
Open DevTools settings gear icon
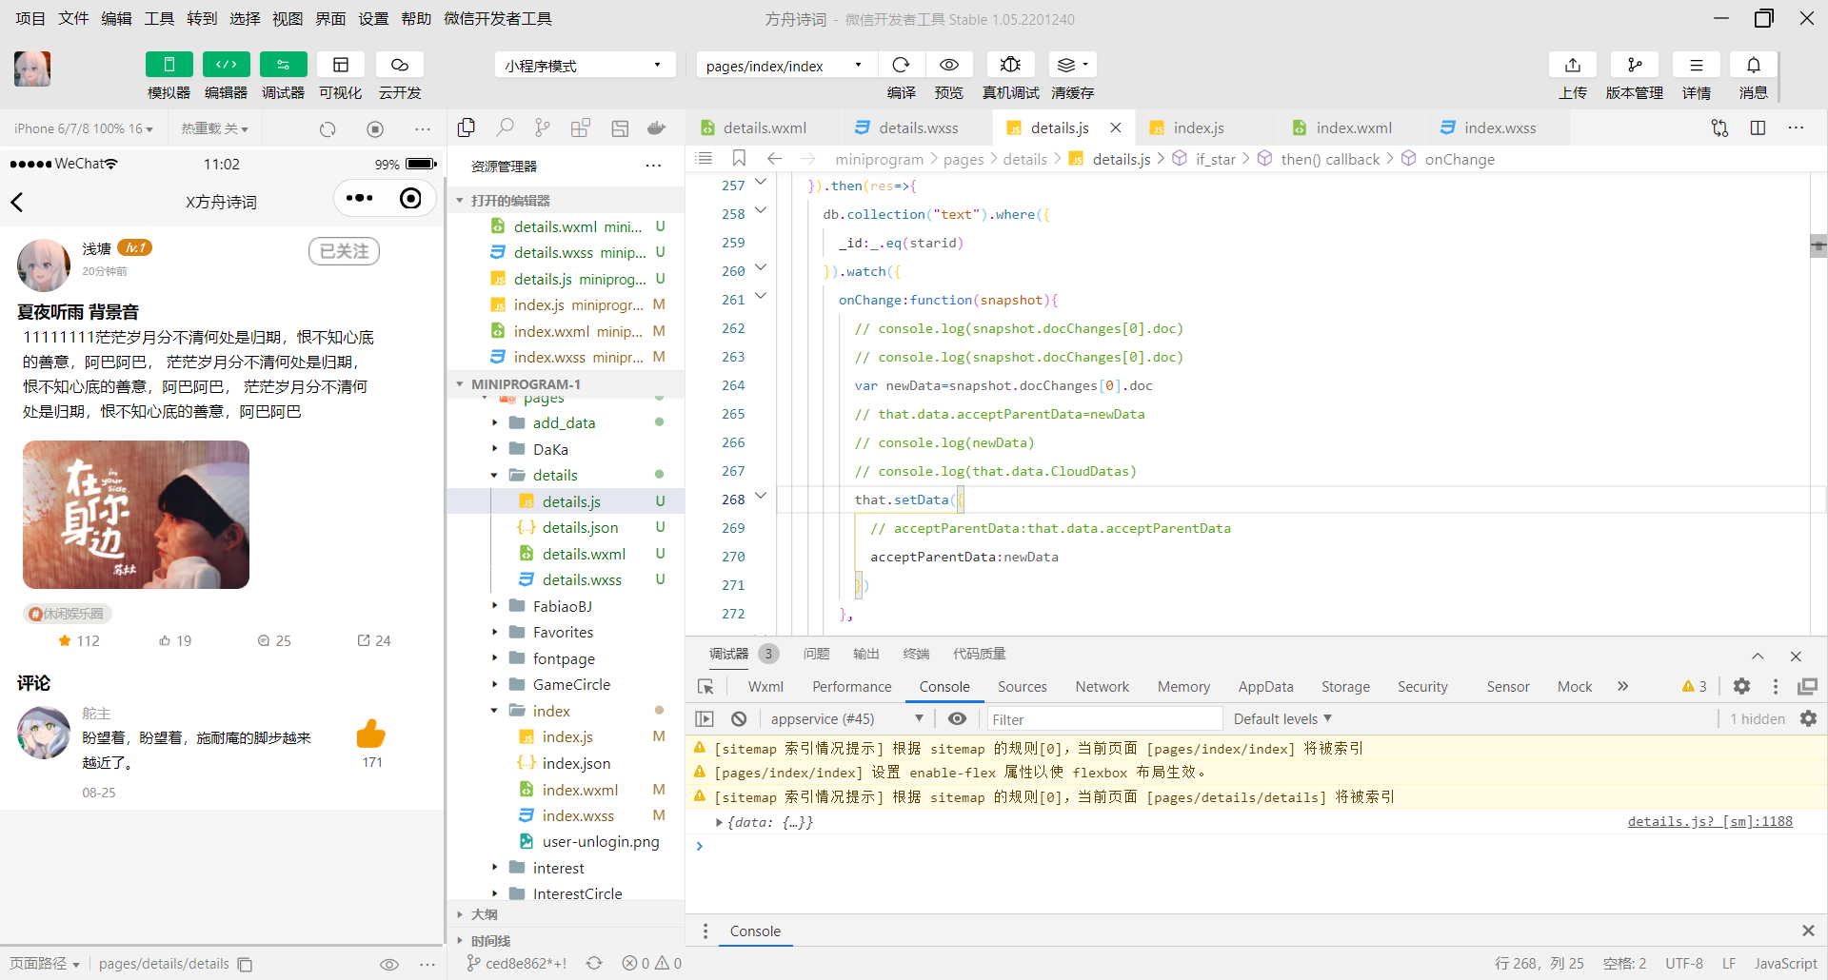tap(1741, 686)
